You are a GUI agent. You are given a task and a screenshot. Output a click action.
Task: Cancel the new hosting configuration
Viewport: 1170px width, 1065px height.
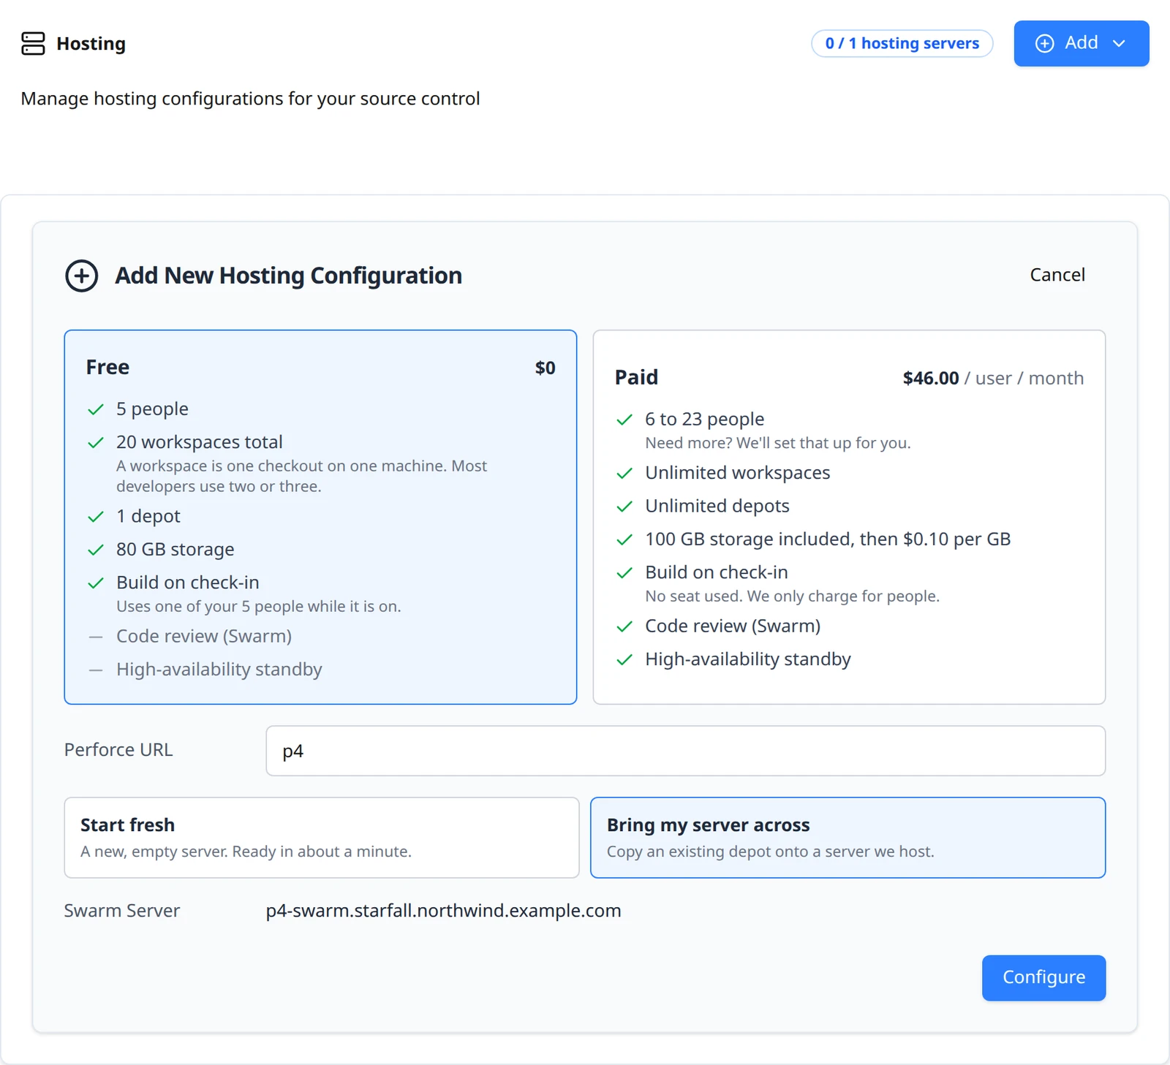(1057, 275)
